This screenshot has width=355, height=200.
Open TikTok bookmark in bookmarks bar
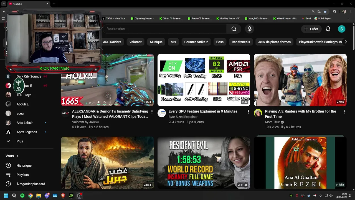coord(115,19)
